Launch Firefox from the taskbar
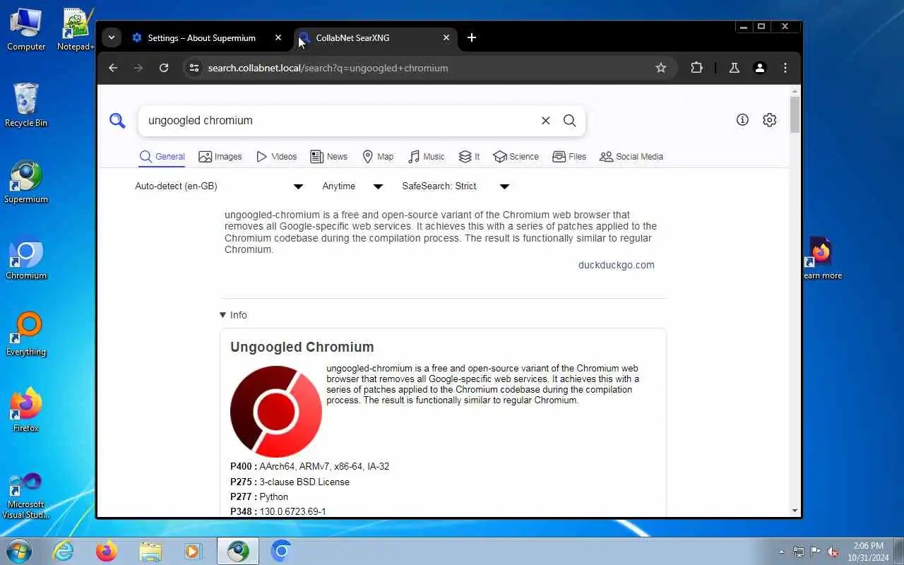 point(107,551)
